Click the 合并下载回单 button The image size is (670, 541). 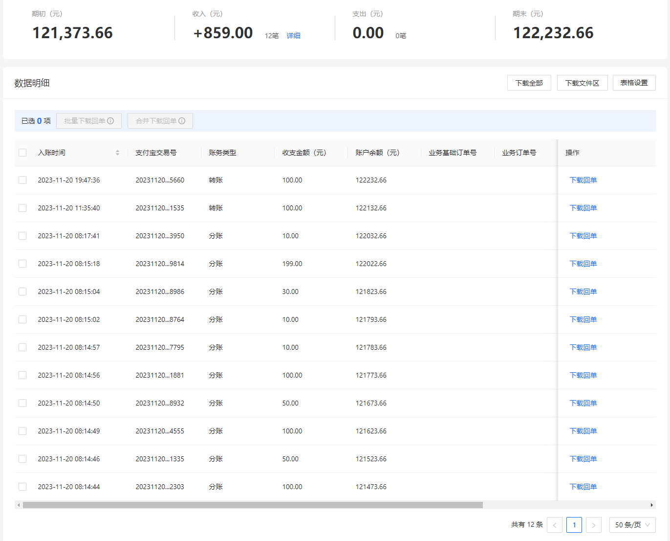[160, 121]
